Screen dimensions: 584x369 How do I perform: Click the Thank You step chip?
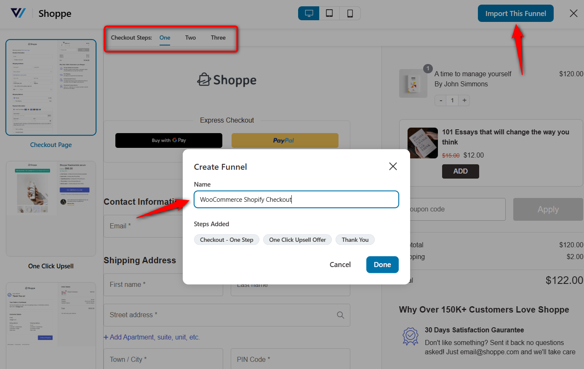pos(355,240)
